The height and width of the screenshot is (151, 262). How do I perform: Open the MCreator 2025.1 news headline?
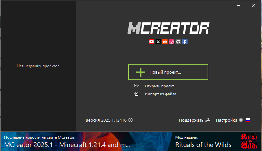[x=67, y=145]
